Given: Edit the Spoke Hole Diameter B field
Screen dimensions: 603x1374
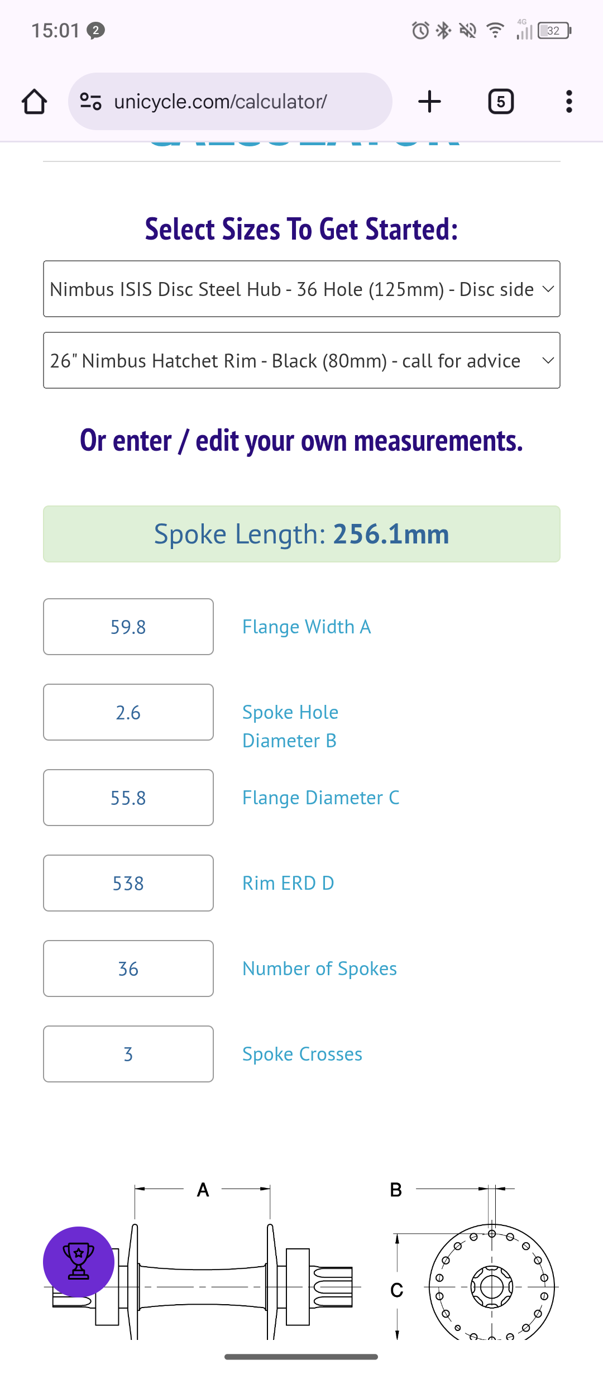Looking at the screenshot, I should point(128,712).
